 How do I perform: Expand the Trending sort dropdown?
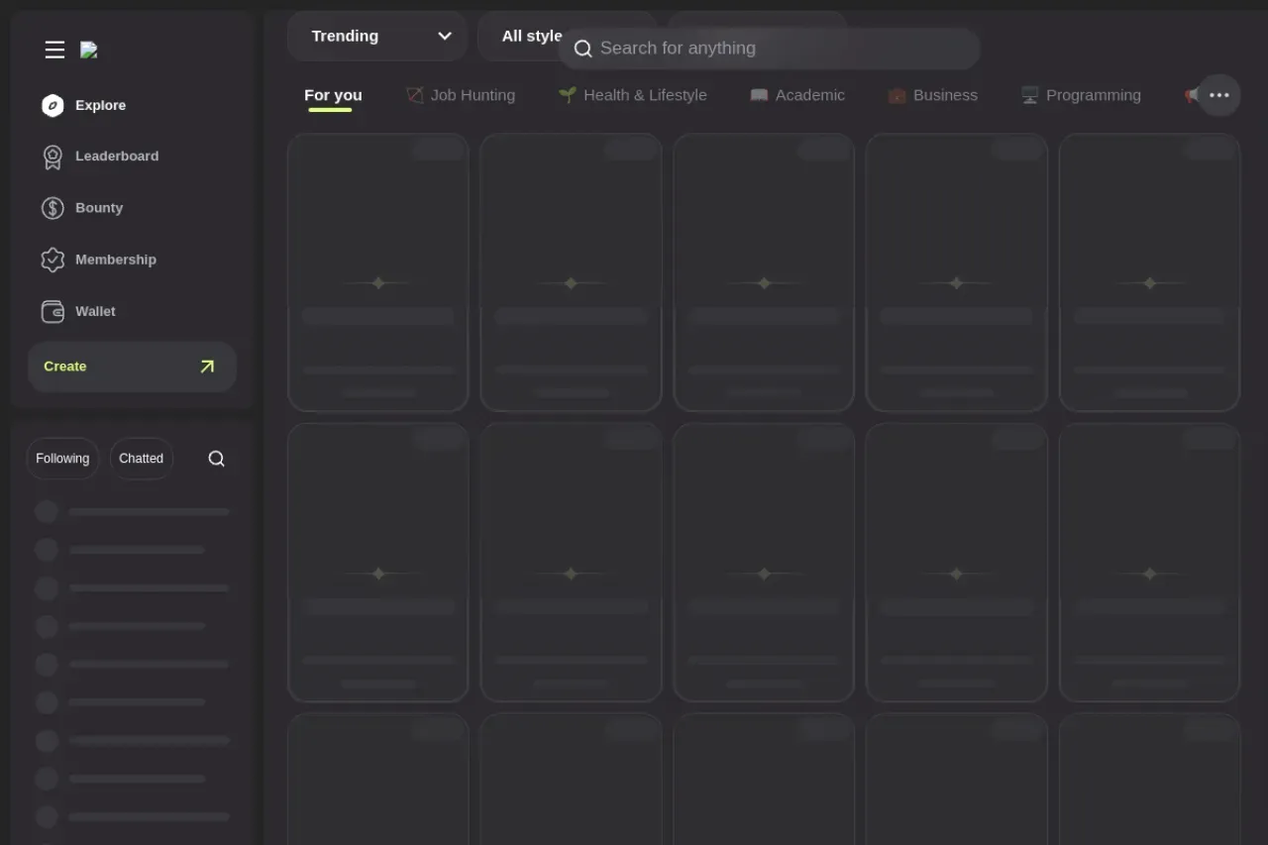click(377, 36)
